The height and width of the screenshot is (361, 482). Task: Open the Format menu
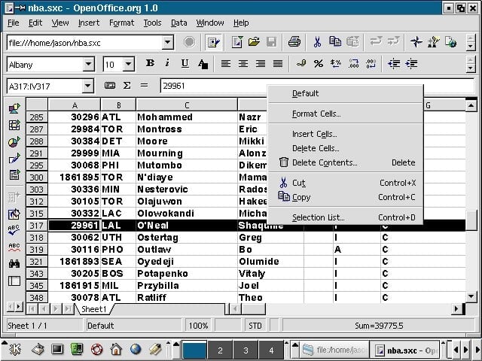121,23
